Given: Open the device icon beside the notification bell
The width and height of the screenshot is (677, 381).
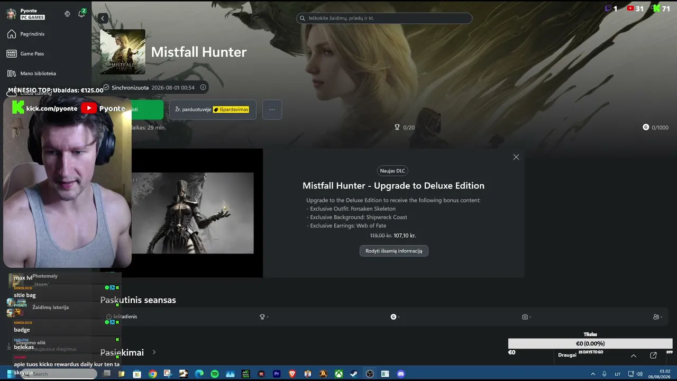Looking at the screenshot, I should (67, 14).
